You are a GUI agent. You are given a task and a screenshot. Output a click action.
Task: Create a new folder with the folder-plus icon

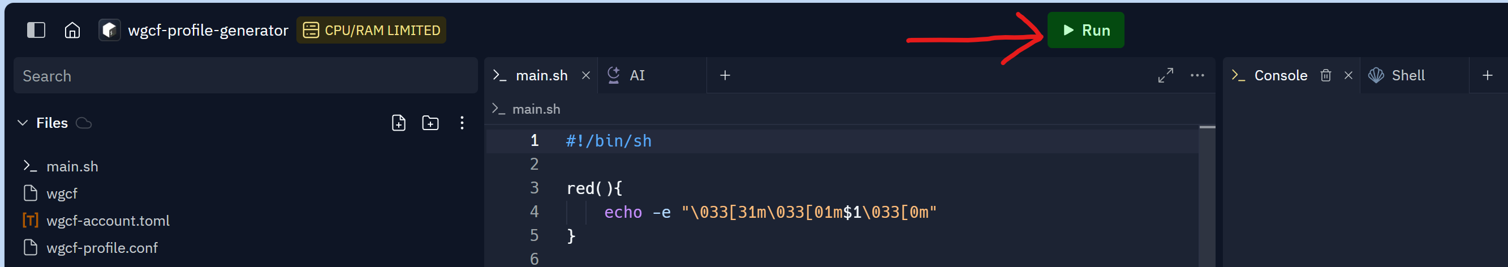pos(430,123)
